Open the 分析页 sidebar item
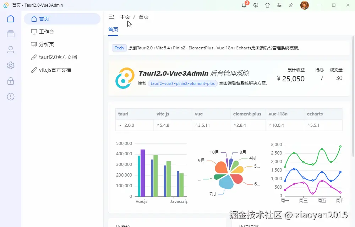 pyautogui.click(x=62, y=44)
